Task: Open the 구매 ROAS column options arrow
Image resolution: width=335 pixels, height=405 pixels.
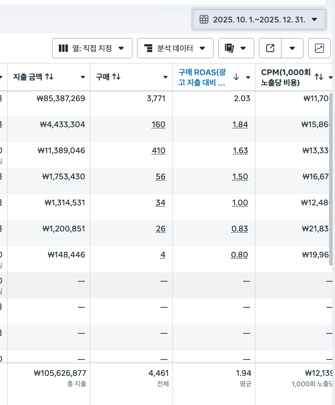Action: point(248,77)
